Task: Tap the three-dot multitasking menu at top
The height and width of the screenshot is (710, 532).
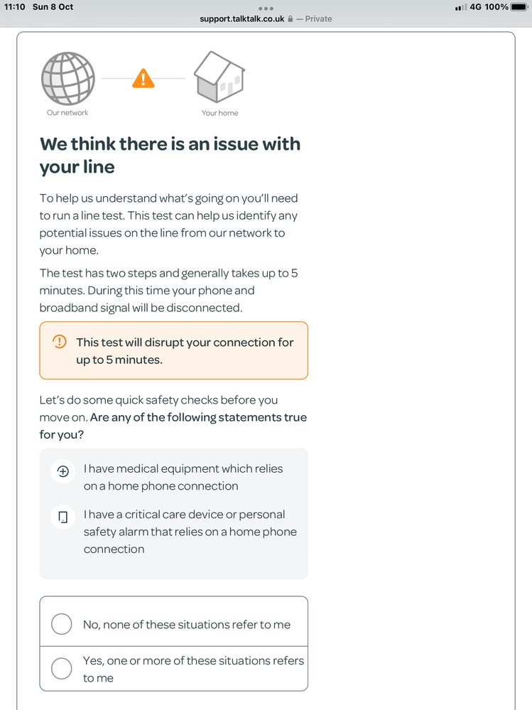Action: click(x=266, y=8)
